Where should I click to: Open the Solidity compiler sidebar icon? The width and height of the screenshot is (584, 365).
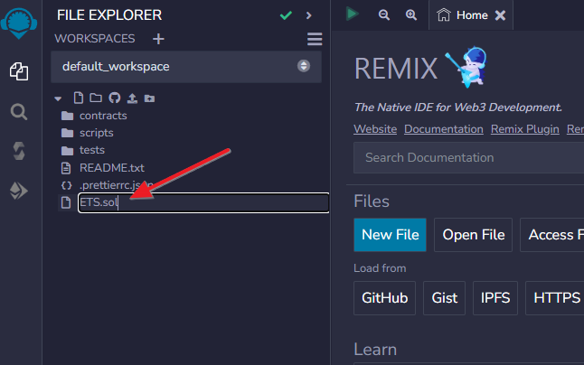coord(19,151)
